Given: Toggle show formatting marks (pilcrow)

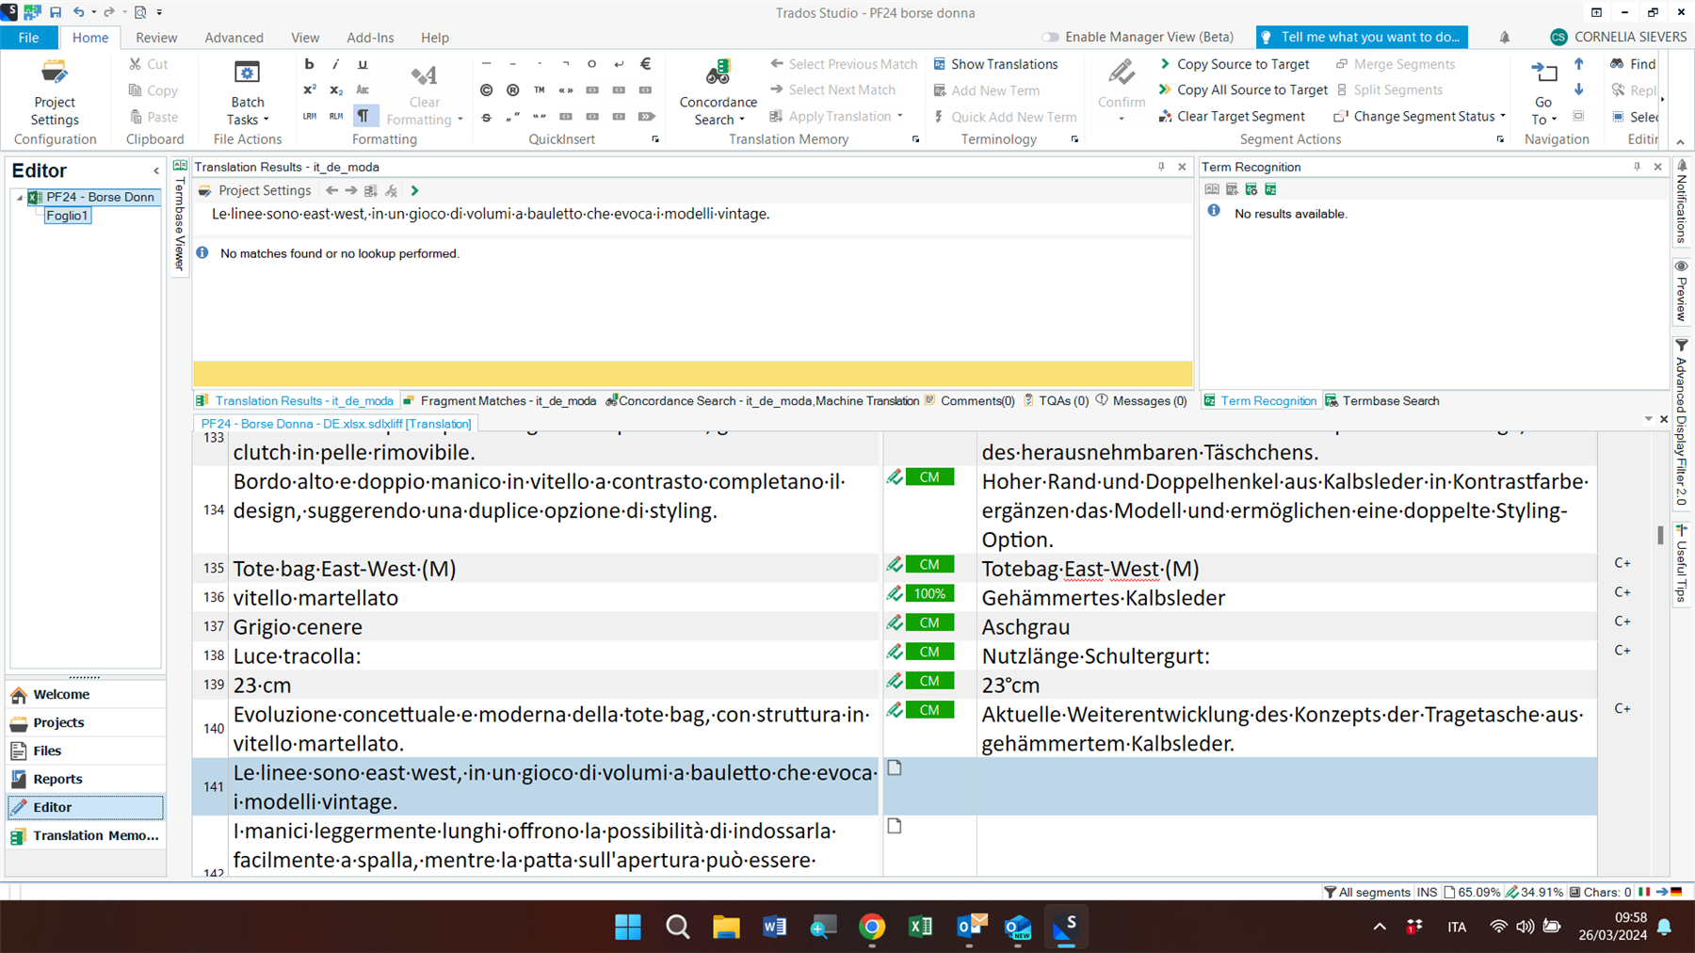Looking at the screenshot, I should 363,116.
